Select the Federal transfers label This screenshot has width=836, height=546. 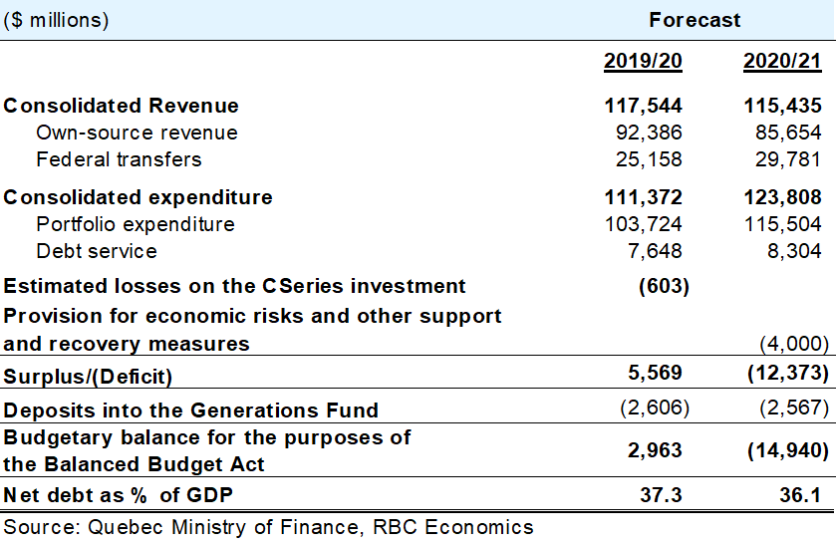point(119,159)
